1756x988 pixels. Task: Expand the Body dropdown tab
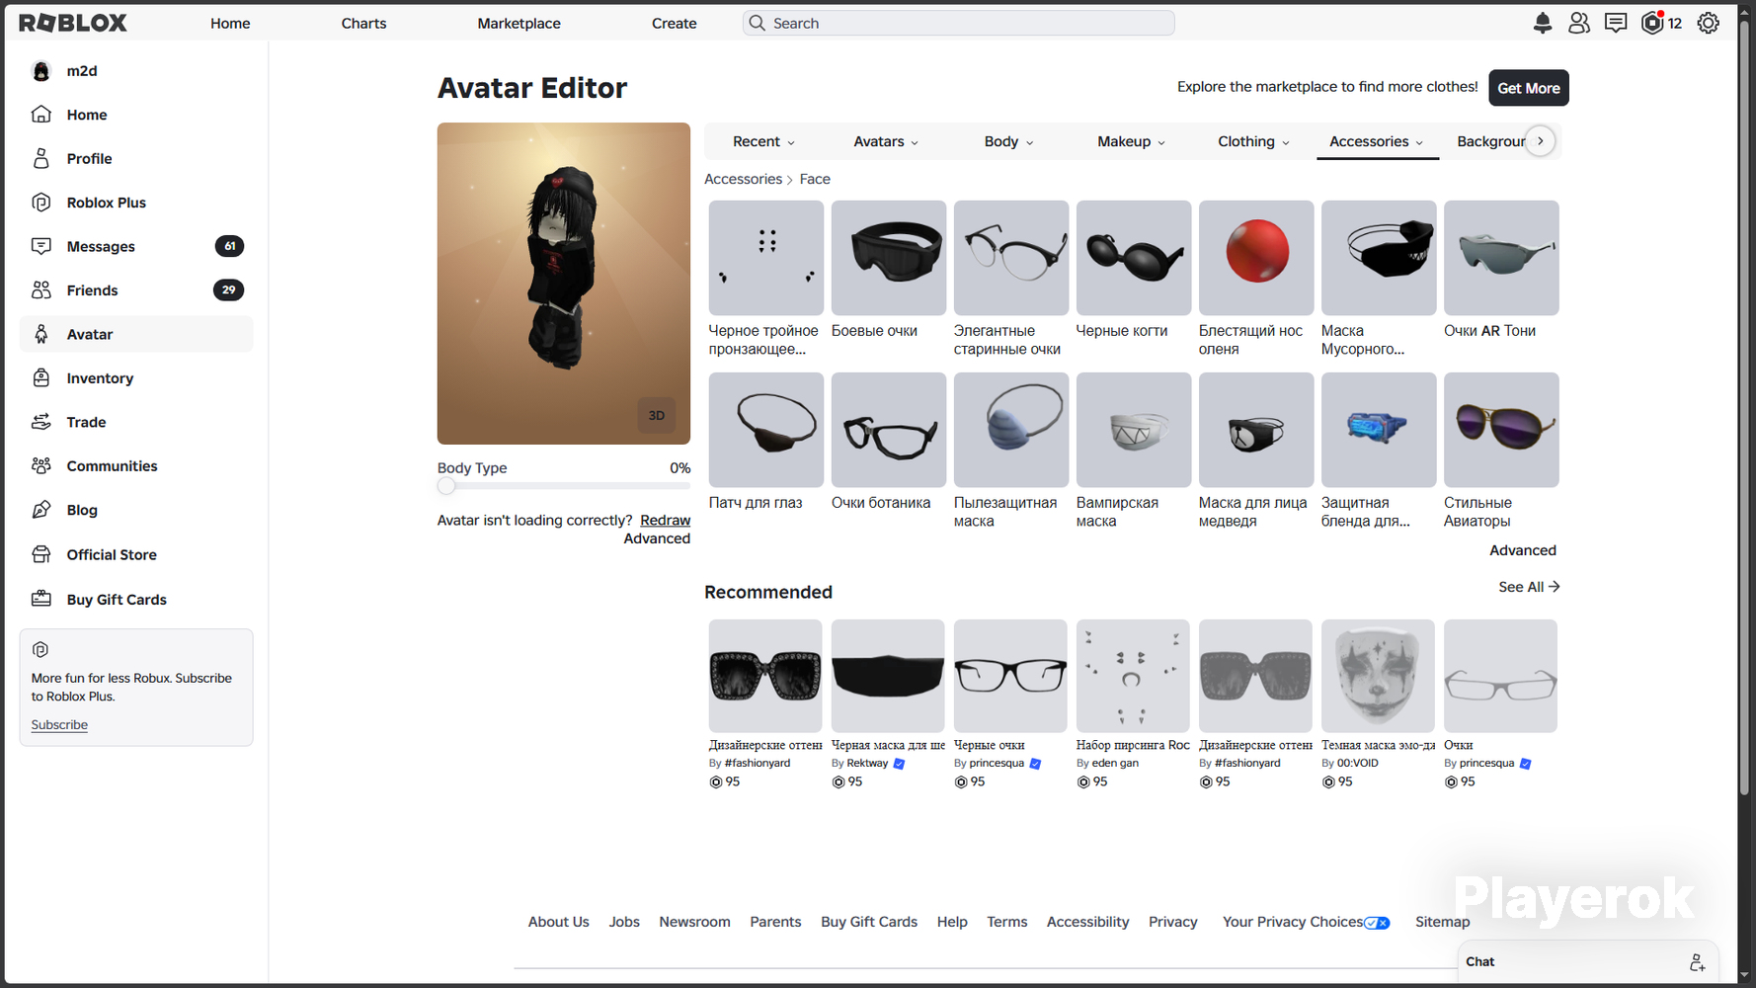1008,141
